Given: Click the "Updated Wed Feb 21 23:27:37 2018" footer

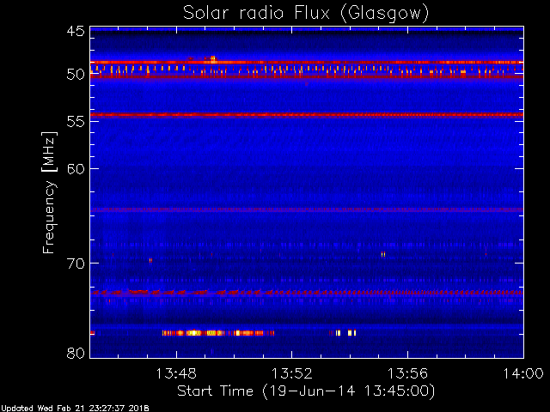Looking at the screenshot, I should 75,409.
